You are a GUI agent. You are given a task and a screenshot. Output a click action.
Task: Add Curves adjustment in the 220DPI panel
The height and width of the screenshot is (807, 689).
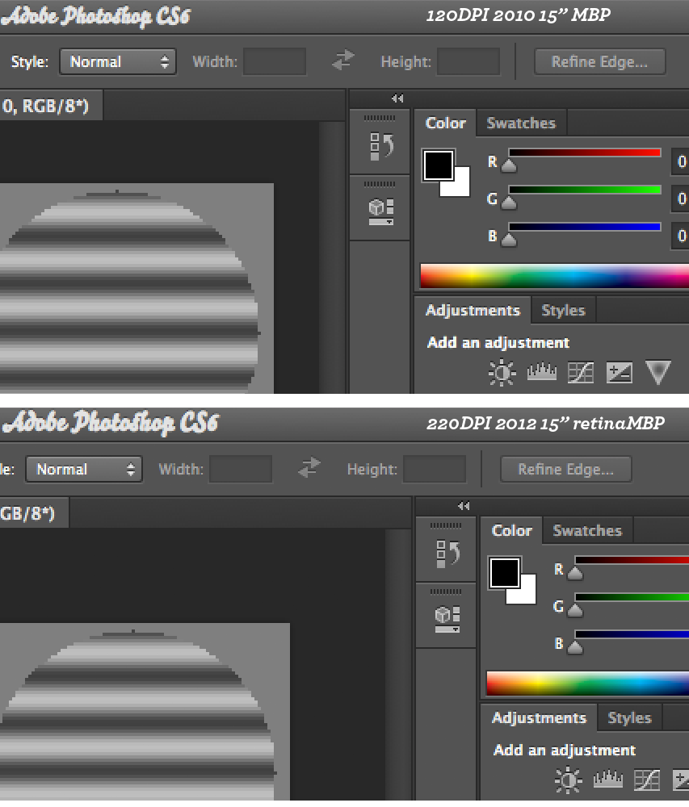tap(647, 780)
